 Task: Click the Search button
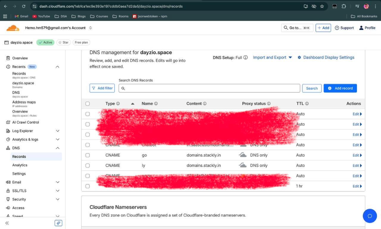(x=312, y=88)
